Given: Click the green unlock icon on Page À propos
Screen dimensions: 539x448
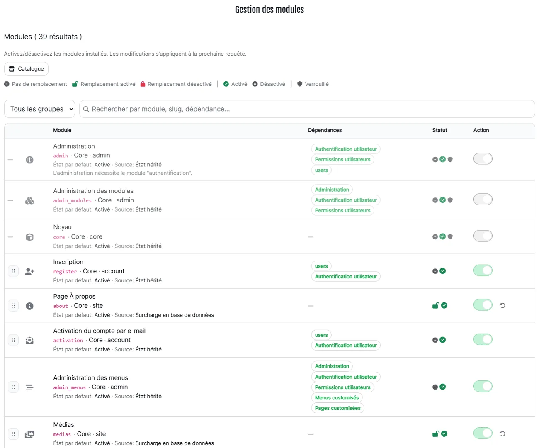Looking at the screenshot, I should tap(435, 306).
